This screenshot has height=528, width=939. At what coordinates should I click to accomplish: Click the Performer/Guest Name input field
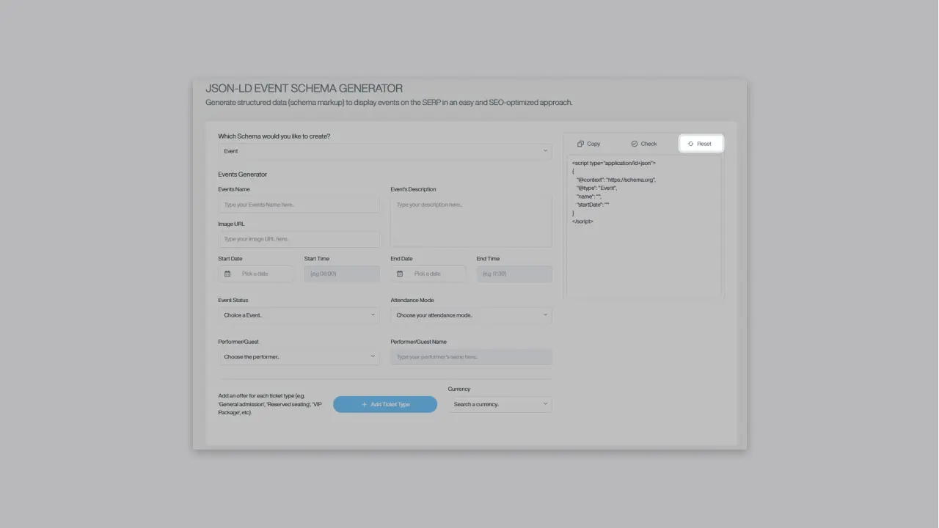(471, 357)
